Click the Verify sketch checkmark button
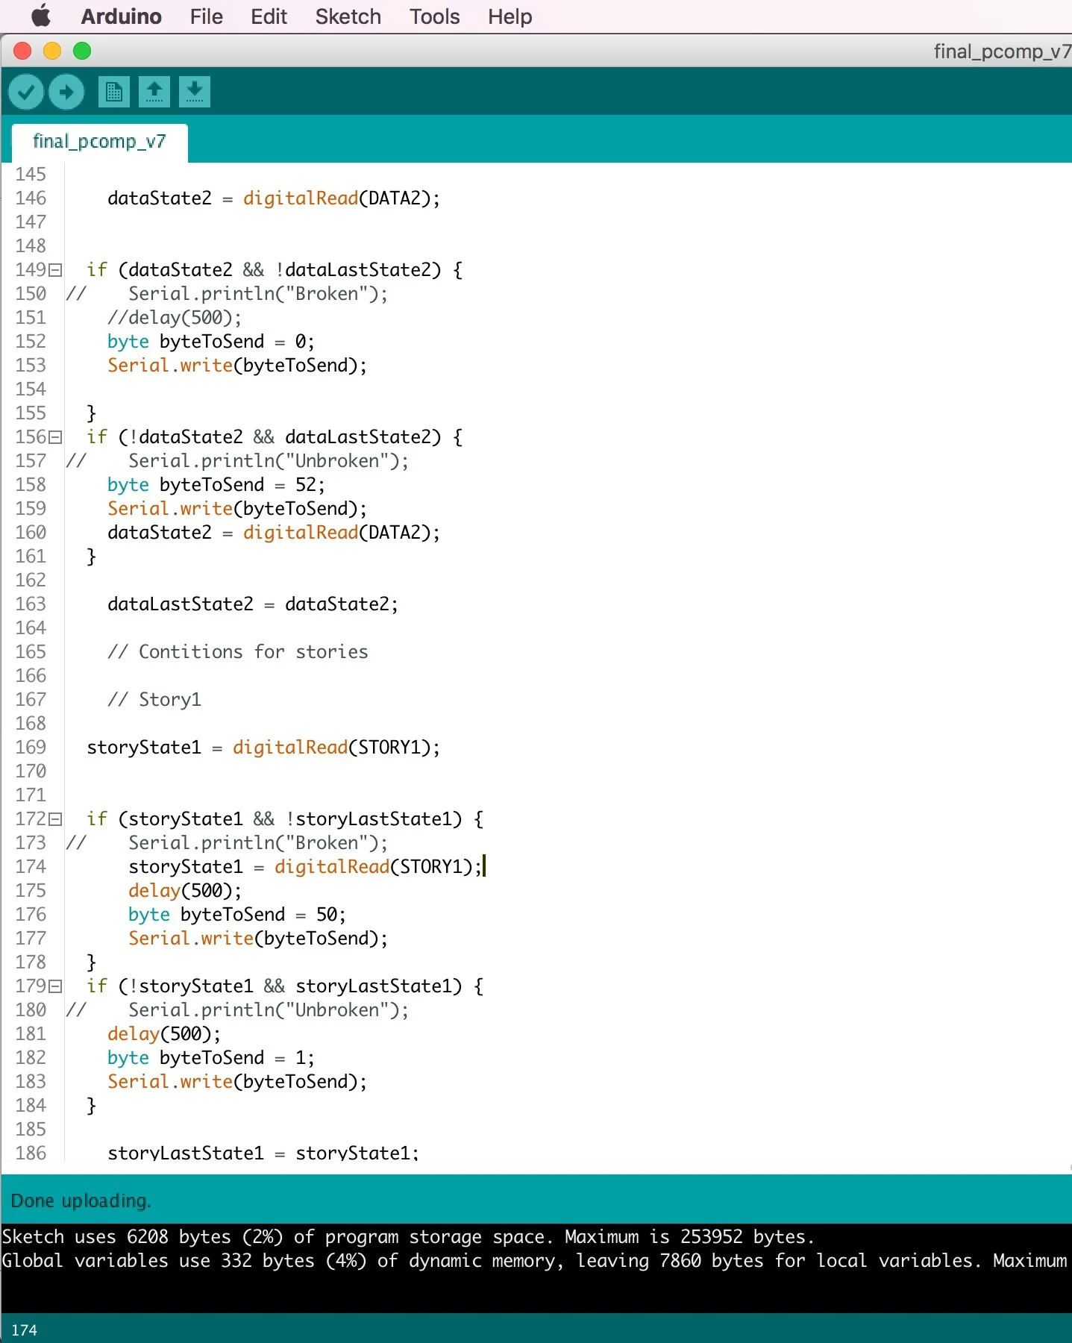Screen dimensions: 1072x1343 click(26, 92)
